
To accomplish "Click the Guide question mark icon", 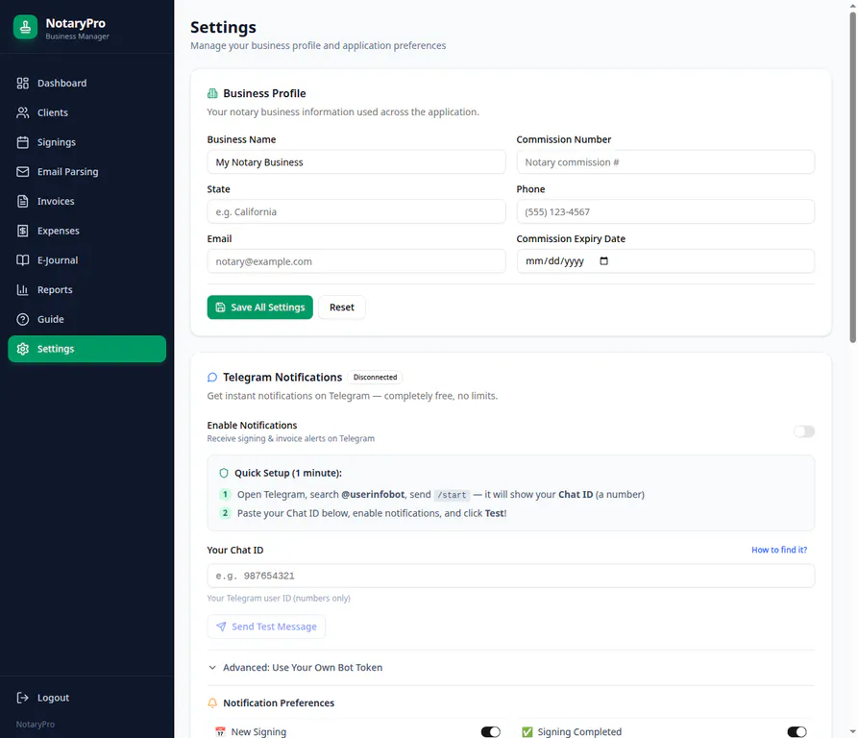I will pos(22,319).
